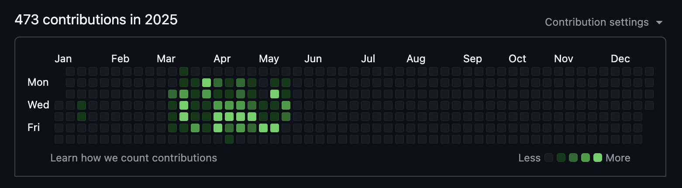
Task: Click the Dec month label
Action: tap(620, 59)
